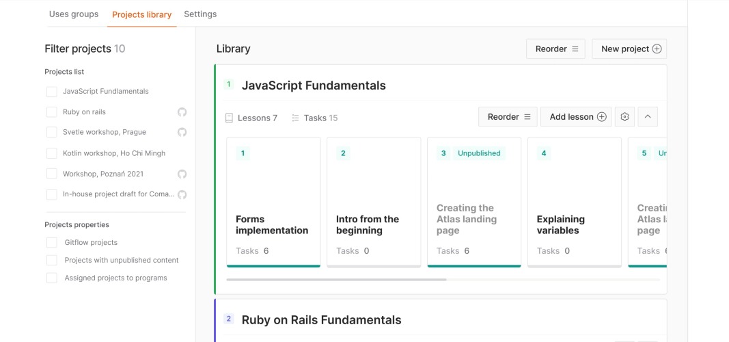The image size is (729, 342).
Task: Check the In-house project draft filter
Action: click(x=52, y=194)
